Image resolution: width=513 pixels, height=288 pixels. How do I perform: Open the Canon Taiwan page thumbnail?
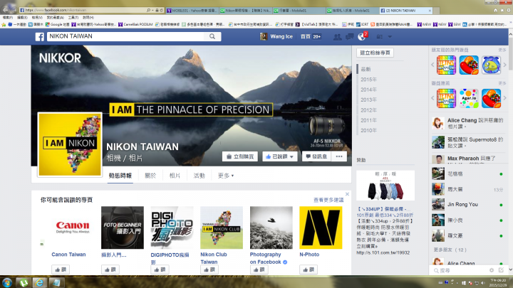pos(73,228)
